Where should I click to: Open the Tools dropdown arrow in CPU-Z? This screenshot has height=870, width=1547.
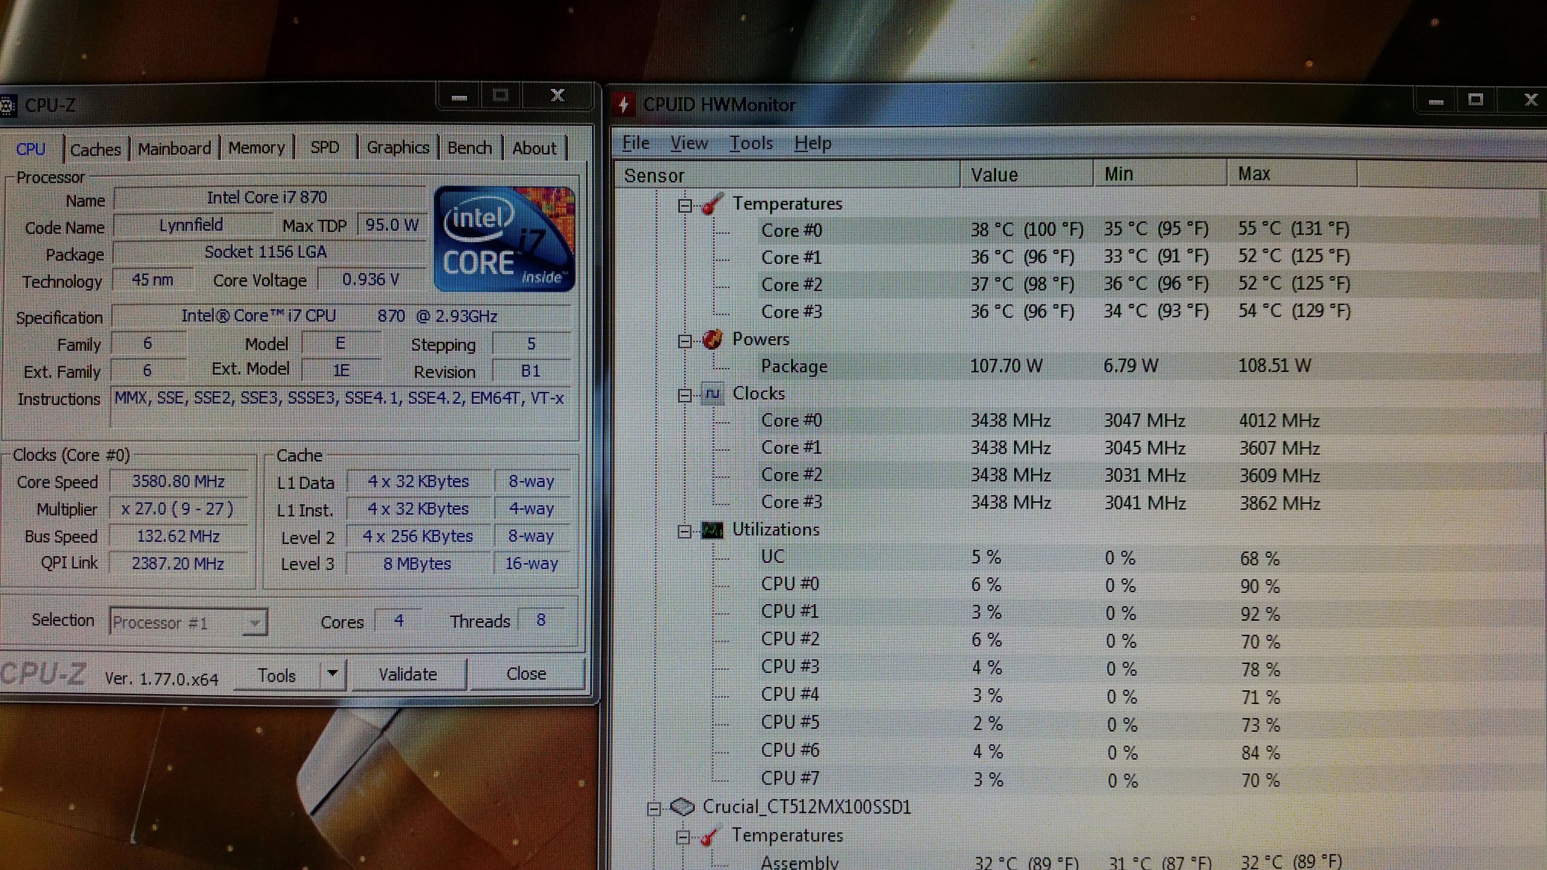333,674
